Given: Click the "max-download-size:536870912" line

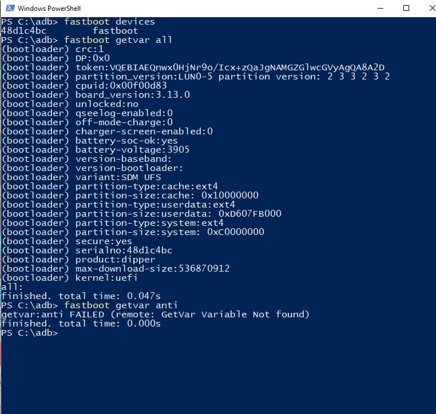Looking at the screenshot, I should click(152, 269).
